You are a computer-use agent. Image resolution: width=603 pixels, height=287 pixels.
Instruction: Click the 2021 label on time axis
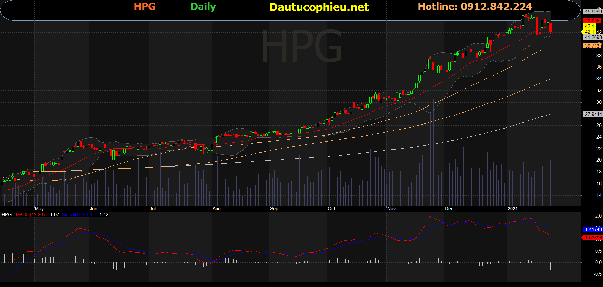(x=512, y=209)
